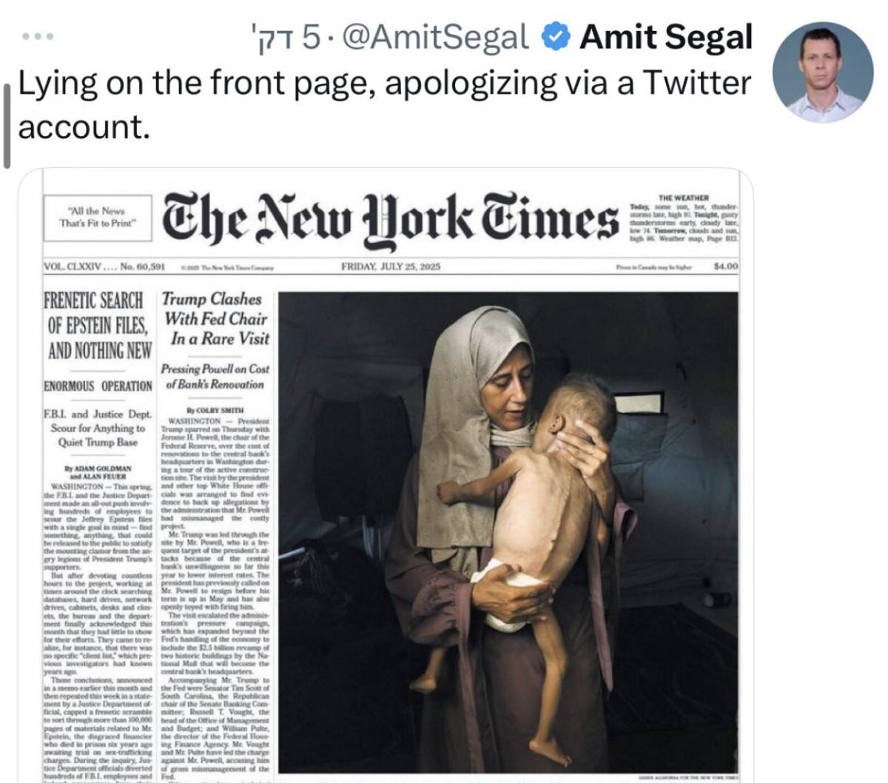888x783 pixels.
Task: Click the 'Frenetic Search of Epstein Files' headline
Action: coord(98,326)
